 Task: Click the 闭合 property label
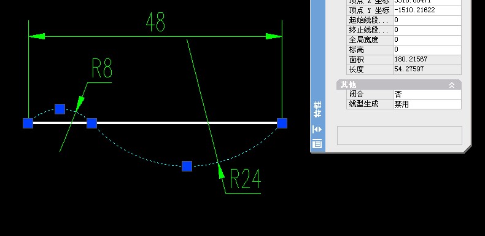[356, 94]
